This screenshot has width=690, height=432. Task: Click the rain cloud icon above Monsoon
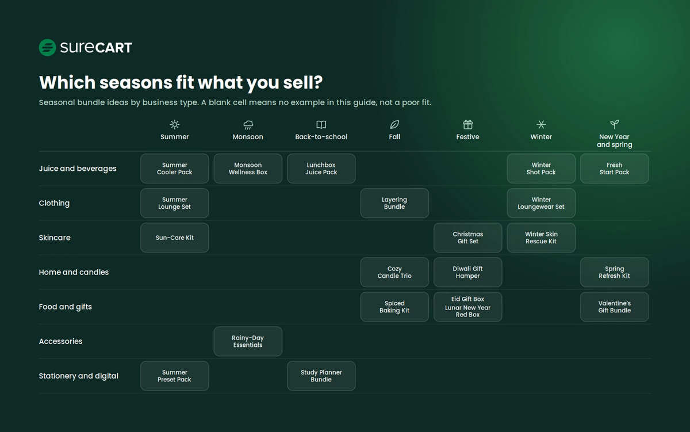click(x=248, y=124)
